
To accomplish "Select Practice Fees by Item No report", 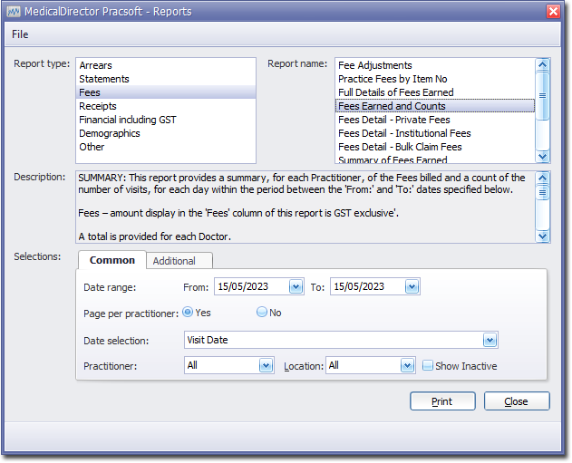I will (393, 79).
